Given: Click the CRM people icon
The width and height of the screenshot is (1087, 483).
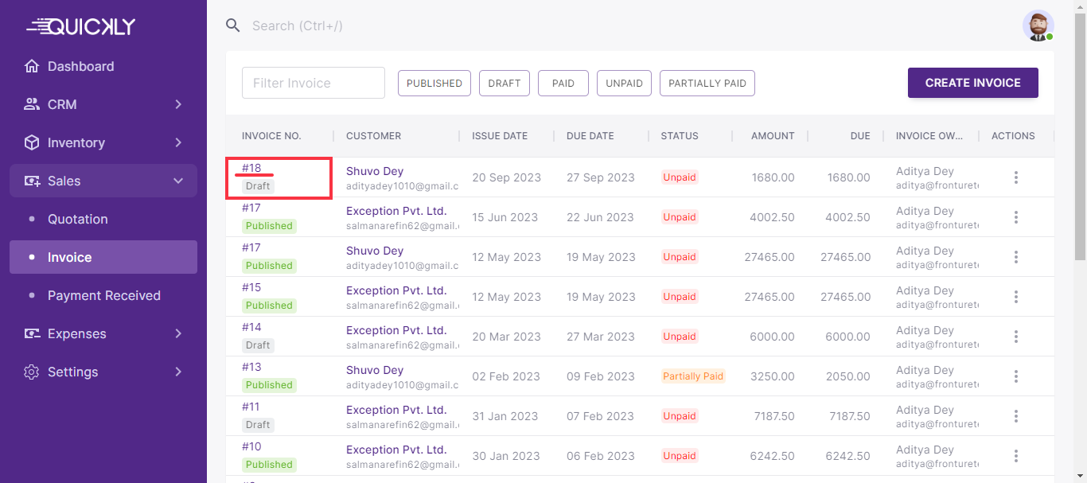Looking at the screenshot, I should 32,104.
